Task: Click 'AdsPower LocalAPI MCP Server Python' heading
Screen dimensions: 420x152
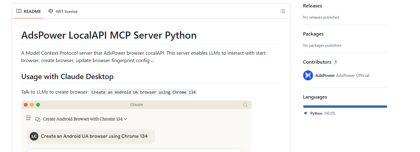Action: coord(109,35)
